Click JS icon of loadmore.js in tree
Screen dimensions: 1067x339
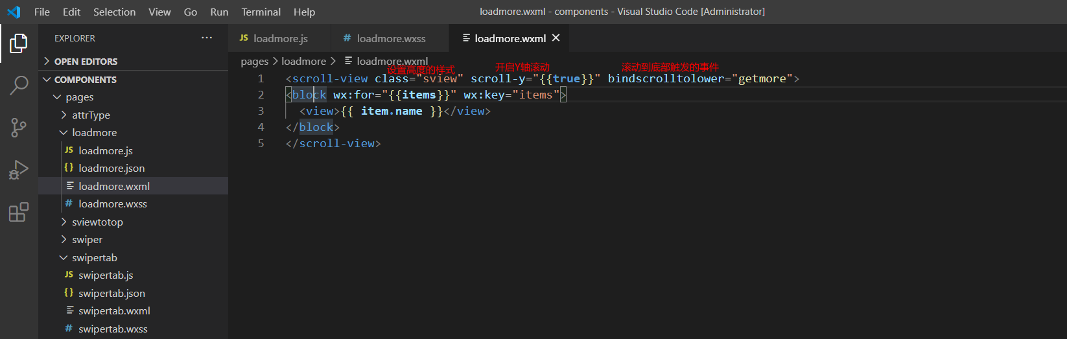point(69,150)
